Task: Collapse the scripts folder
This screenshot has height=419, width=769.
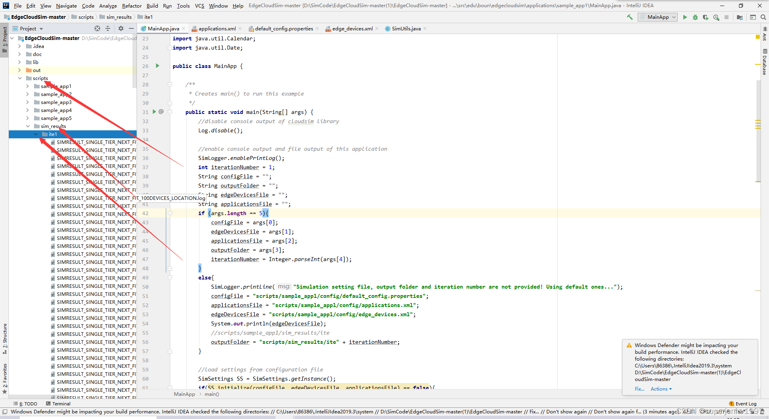Action: 19,78
